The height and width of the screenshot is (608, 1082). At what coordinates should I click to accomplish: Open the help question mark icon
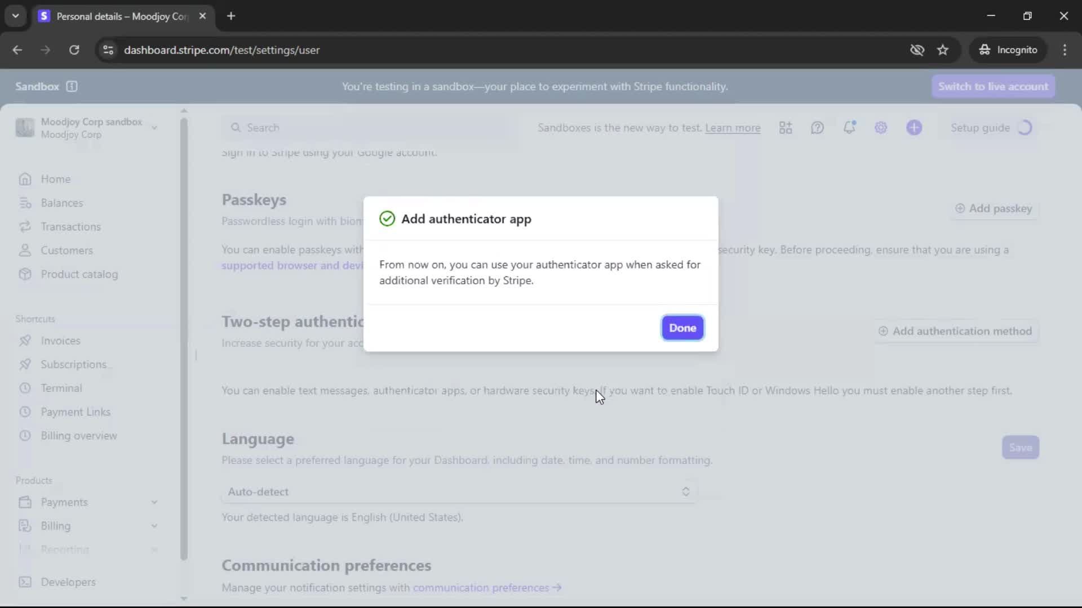(817, 128)
